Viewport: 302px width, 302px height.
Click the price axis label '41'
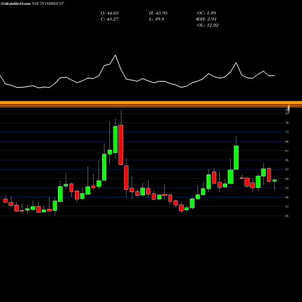pos(287,188)
